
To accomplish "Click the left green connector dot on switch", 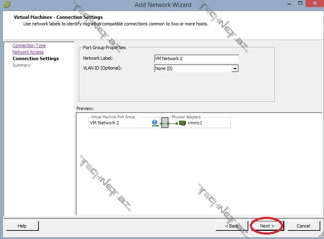I will [x=162, y=123].
